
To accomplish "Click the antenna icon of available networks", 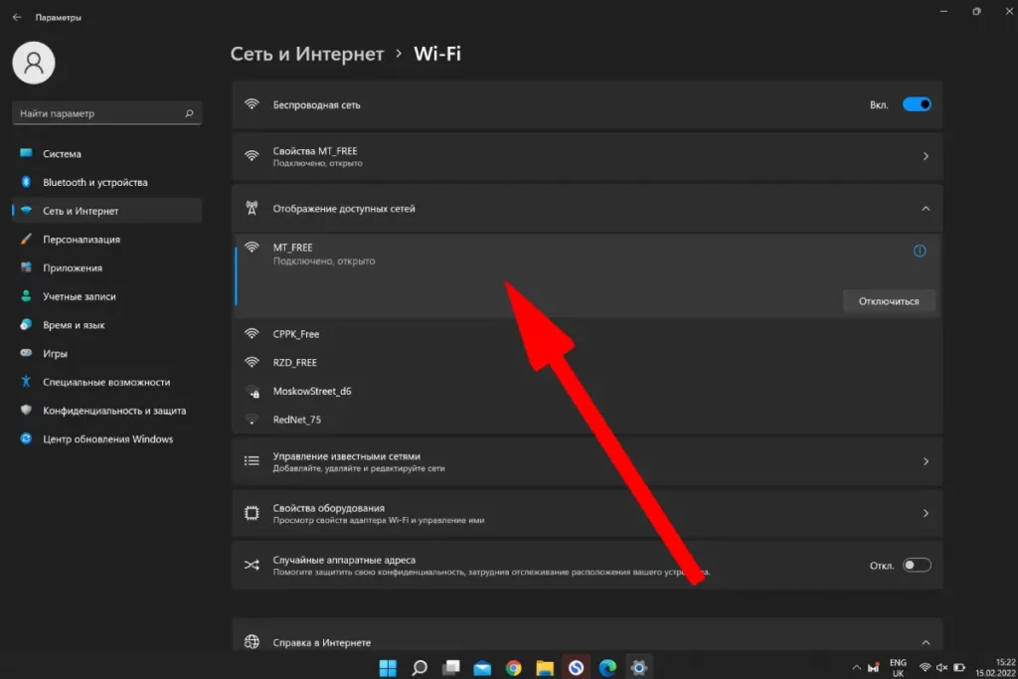I will pos(252,209).
